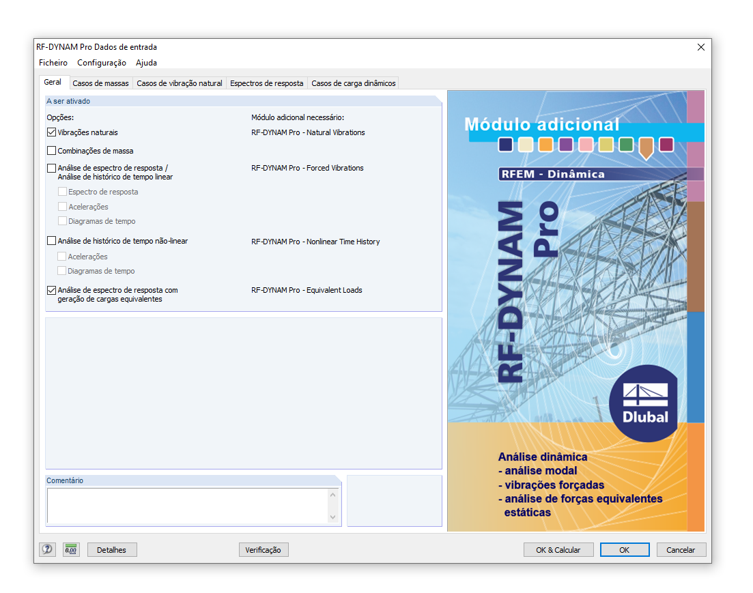Viewport: 753px width, 593px height.
Task: Confirm with the OK button
Action: click(624, 550)
